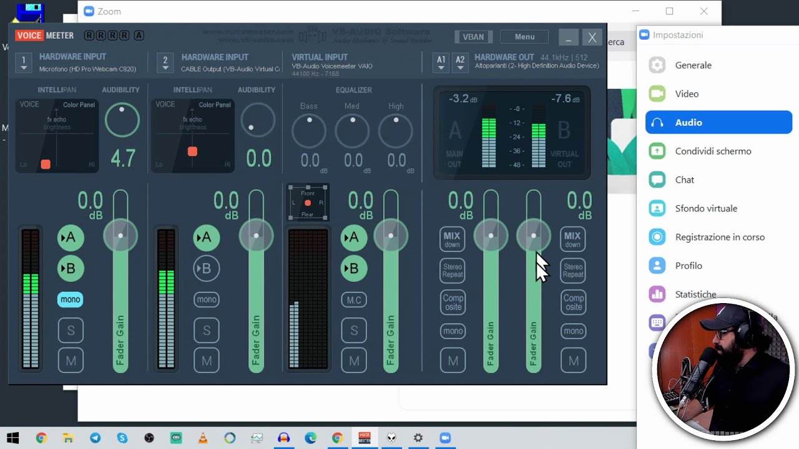Viewport: 799px width, 449px height.
Task: Mute the Microfono hardware input 1
Action: [71, 360]
